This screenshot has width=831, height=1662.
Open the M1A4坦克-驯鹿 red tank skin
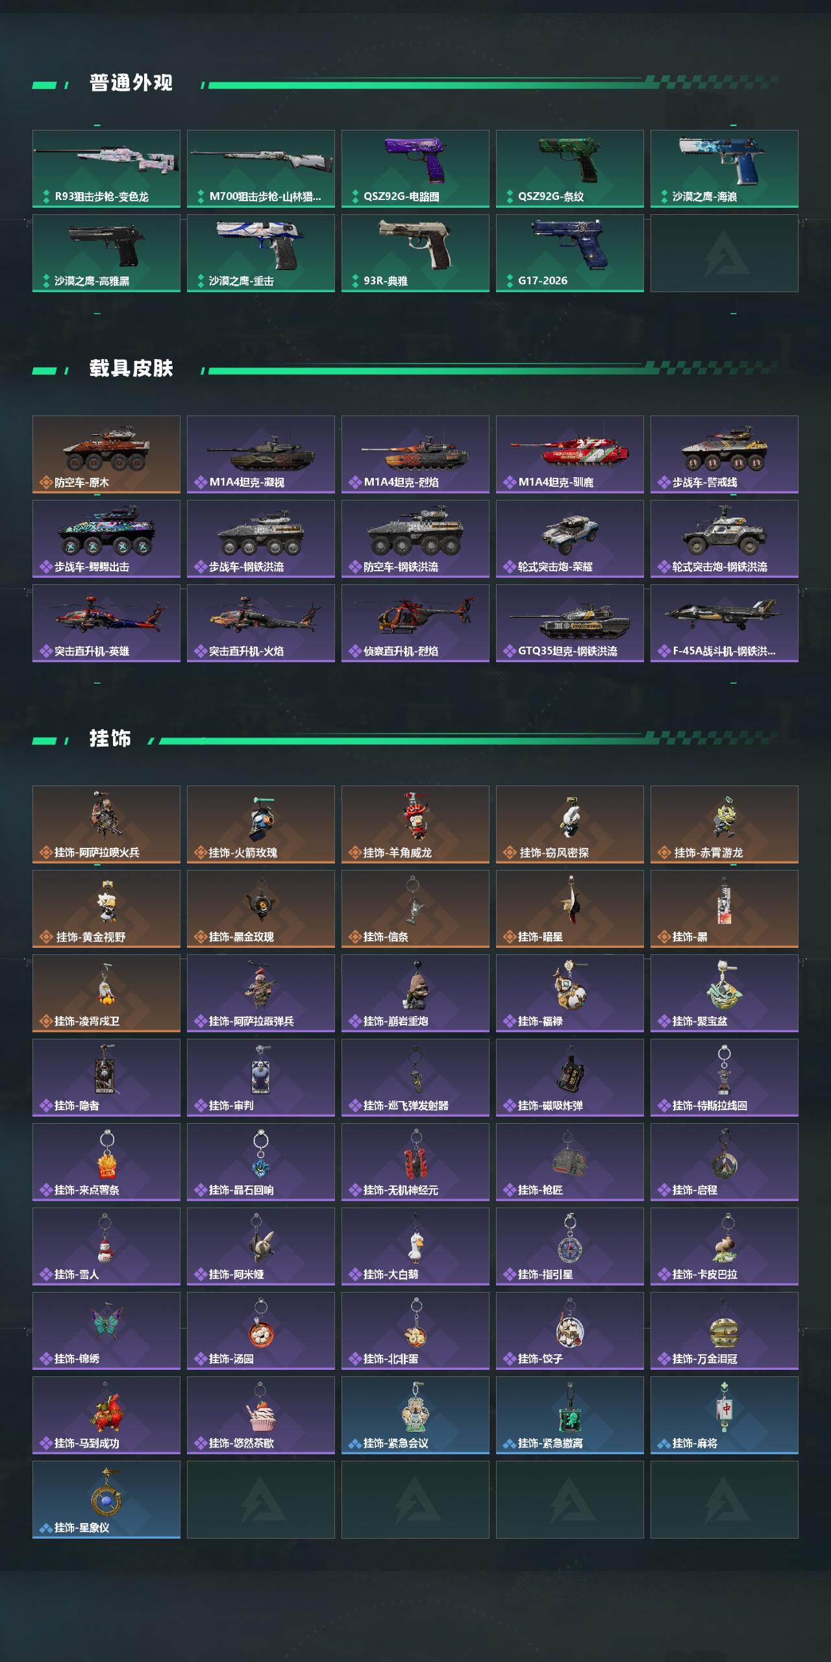tap(570, 454)
